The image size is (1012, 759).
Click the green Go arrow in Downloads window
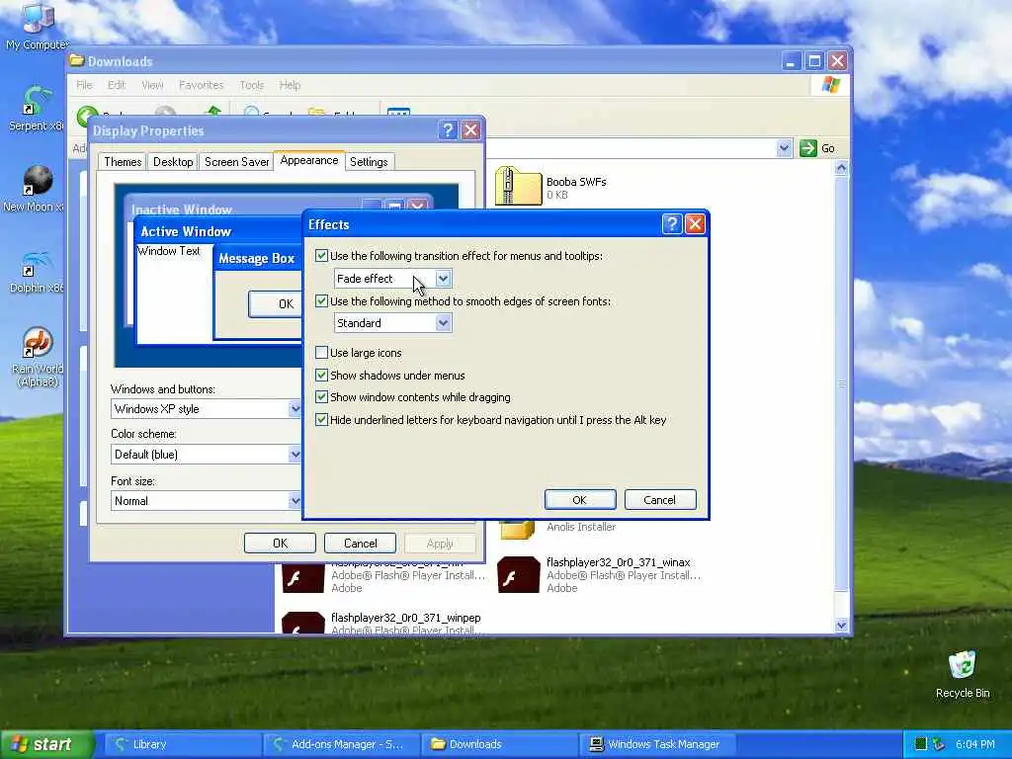click(808, 148)
